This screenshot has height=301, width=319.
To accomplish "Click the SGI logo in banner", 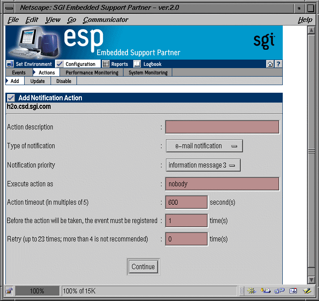I will 264,41.
